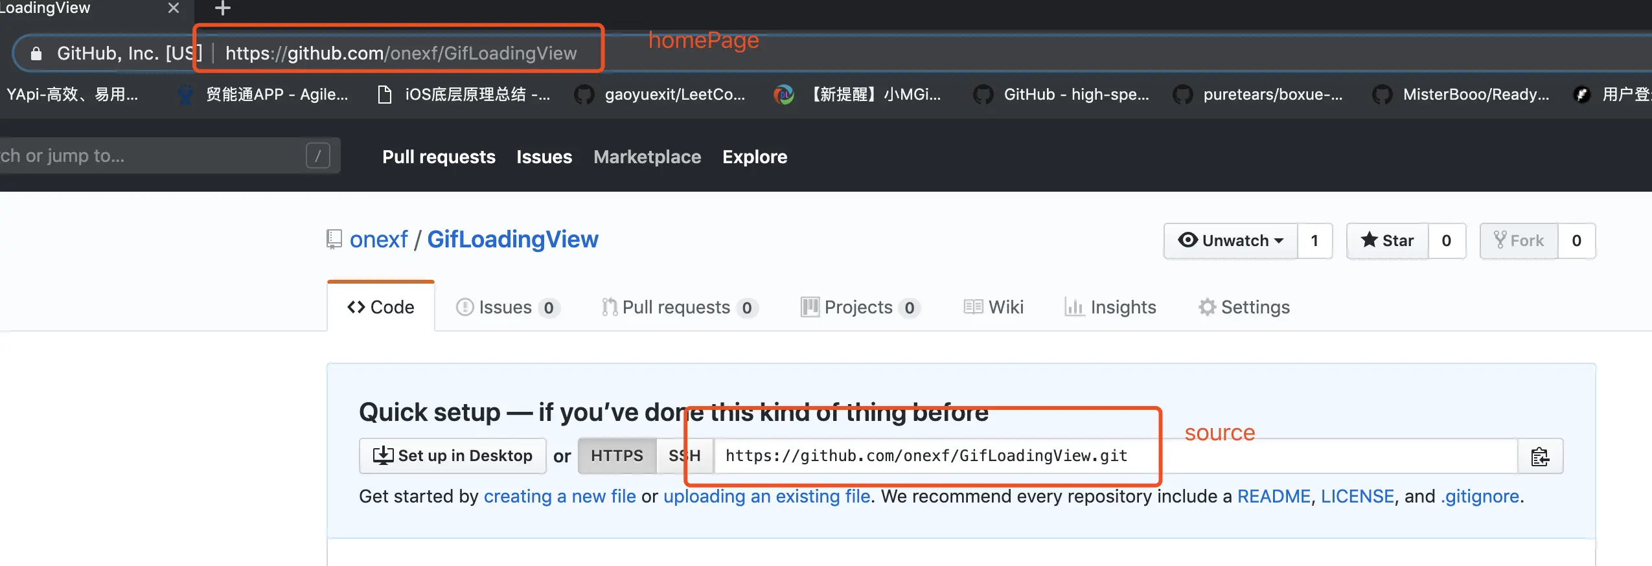Switch to the Code tab
The height and width of the screenshot is (566, 1652).
click(381, 307)
